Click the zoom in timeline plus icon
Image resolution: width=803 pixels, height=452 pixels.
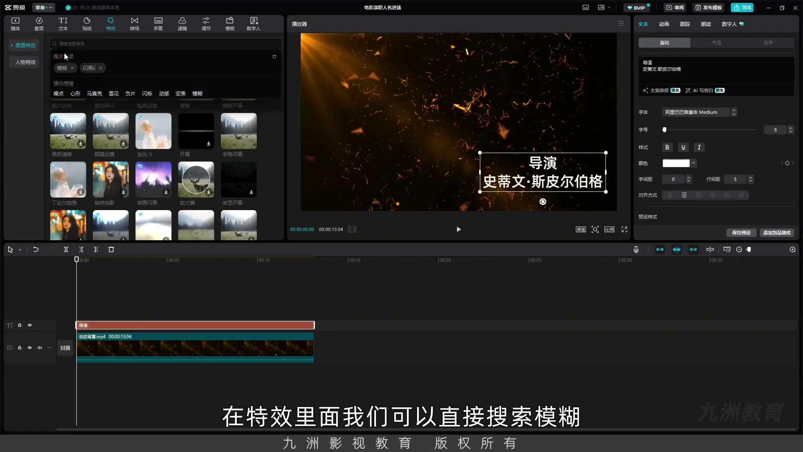pyautogui.click(x=793, y=249)
